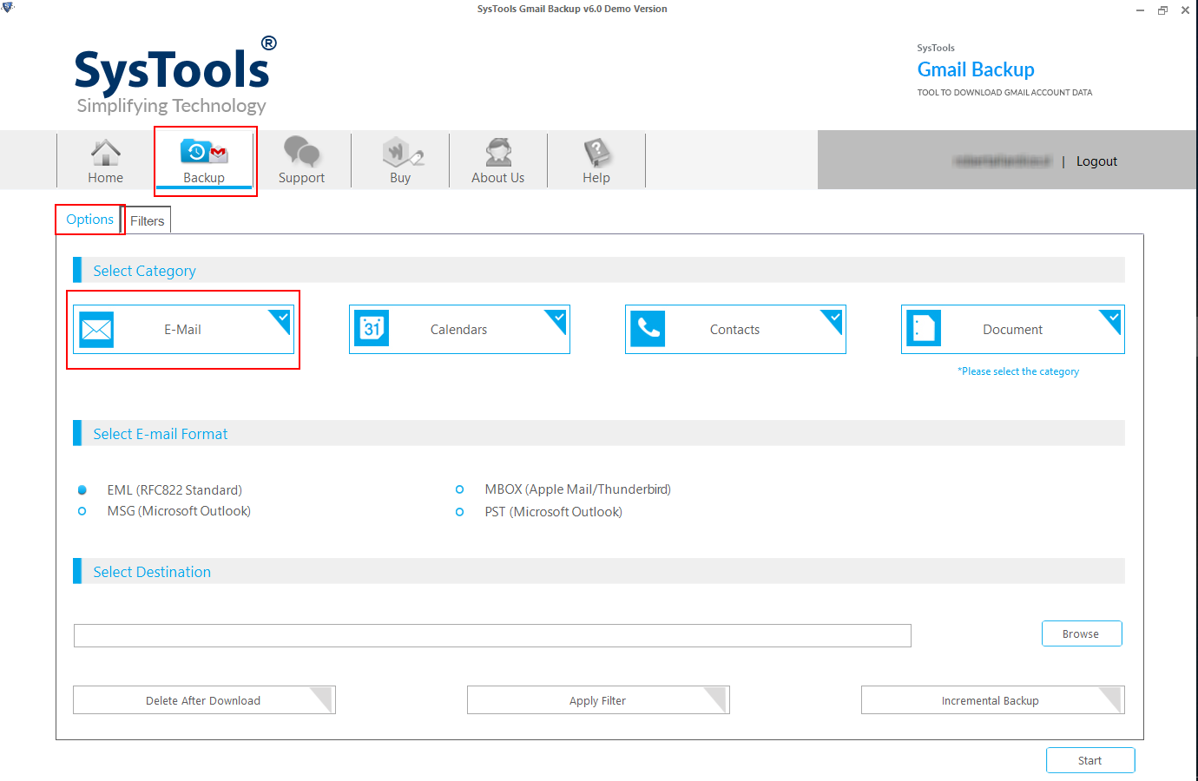1198x781 pixels.
Task: Select PST (Microsoft Outlook) format
Action: point(460,512)
